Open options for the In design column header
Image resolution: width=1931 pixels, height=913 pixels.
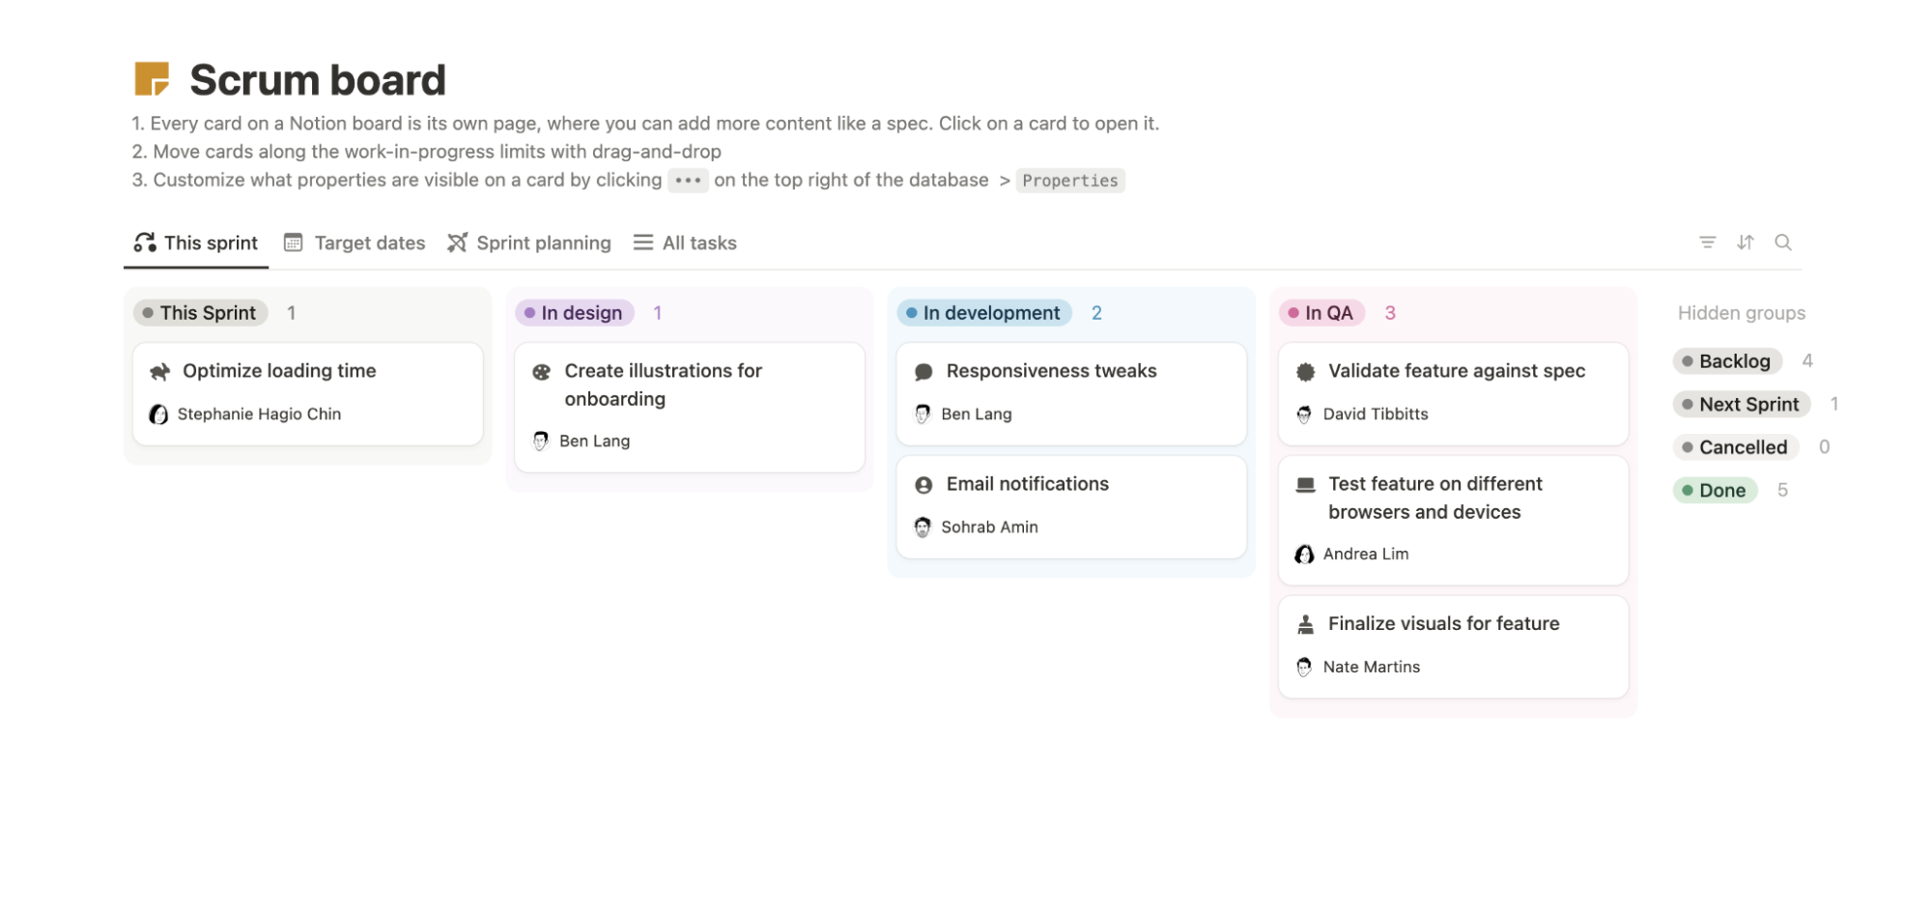(x=574, y=312)
